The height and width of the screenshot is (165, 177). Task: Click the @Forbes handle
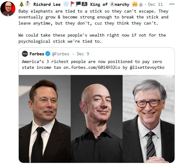click(61, 54)
